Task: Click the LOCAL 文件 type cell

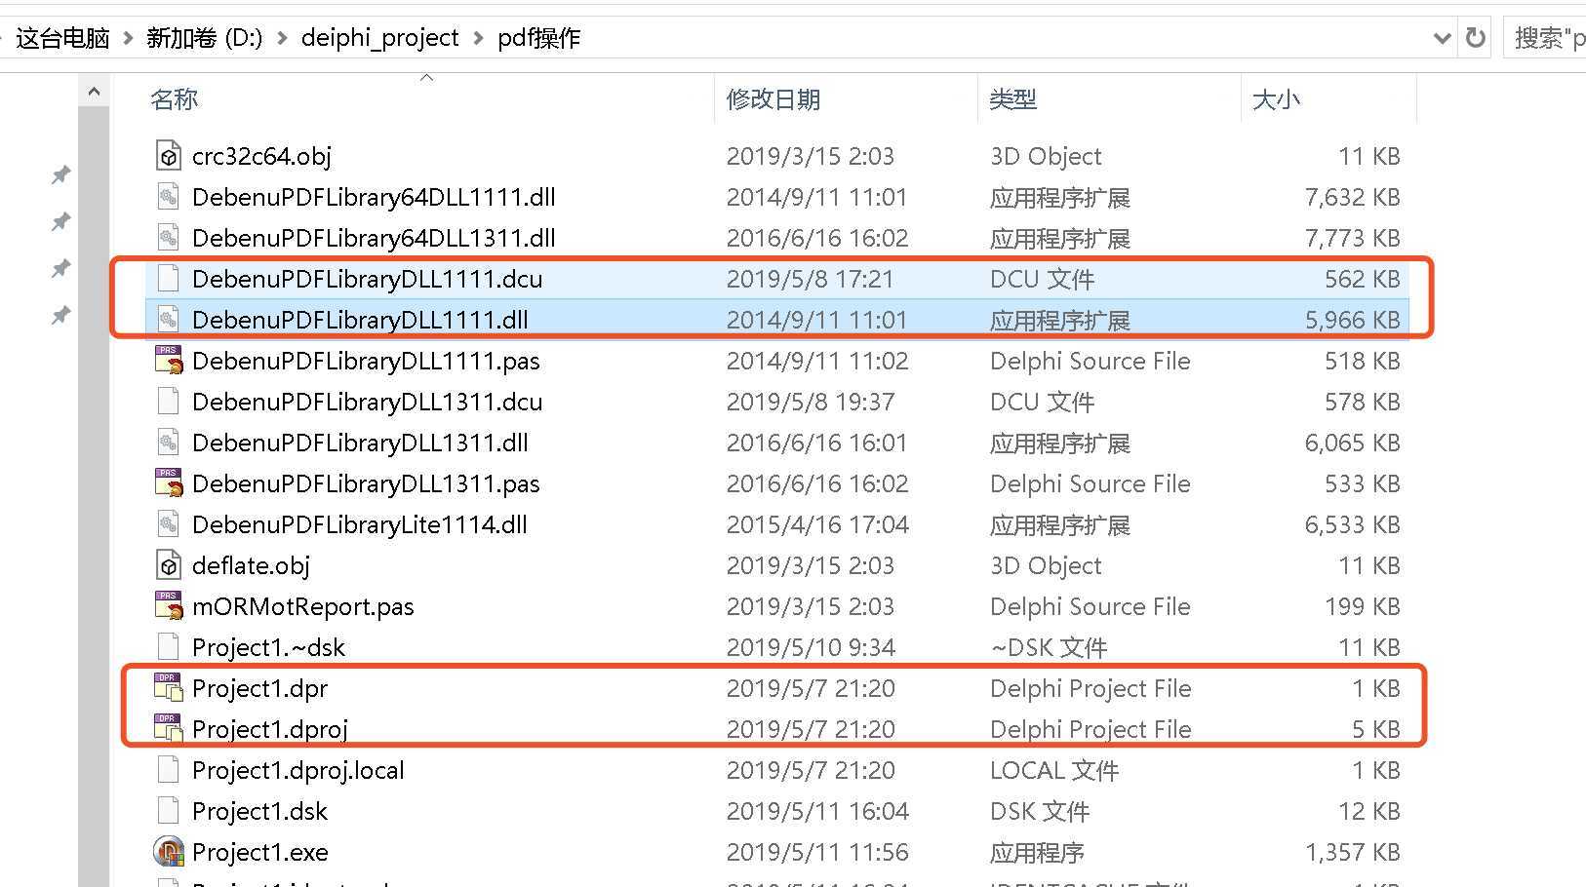Action: point(1054,770)
